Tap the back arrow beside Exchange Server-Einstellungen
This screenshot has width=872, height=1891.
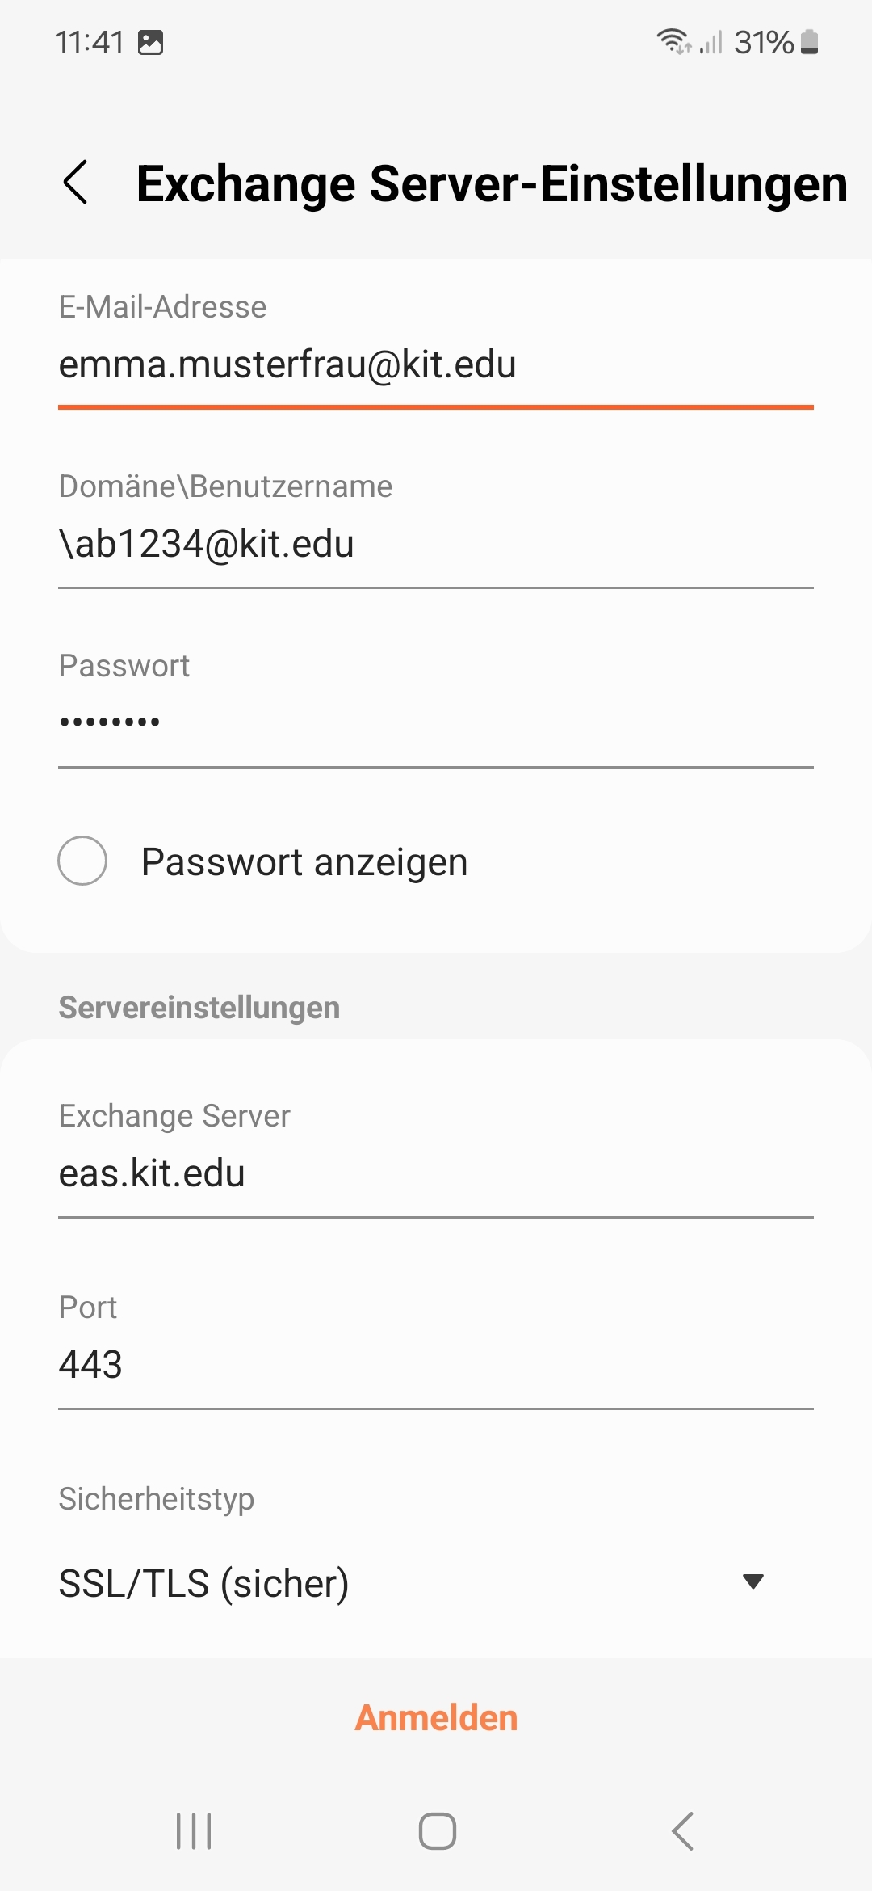(76, 183)
